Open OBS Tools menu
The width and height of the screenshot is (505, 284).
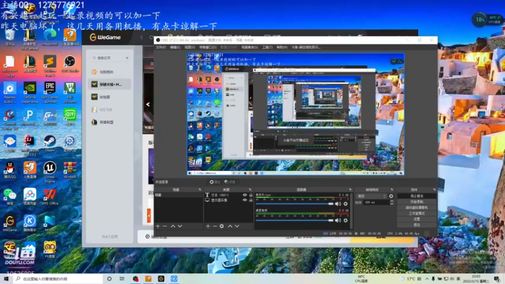(x=267, y=47)
